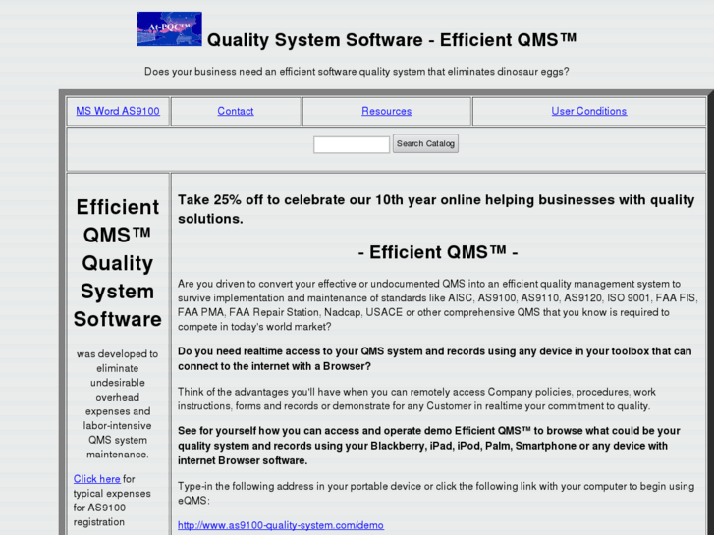This screenshot has width=714, height=535.
Task: Click the 'Take 25% off' promotion heading
Action: click(436, 209)
